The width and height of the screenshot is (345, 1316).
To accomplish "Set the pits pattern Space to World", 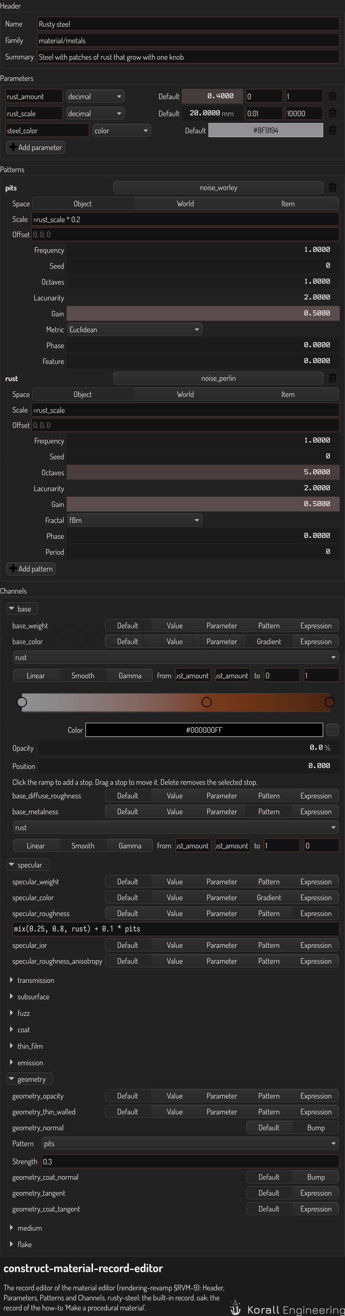I will pyautogui.click(x=185, y=203).
